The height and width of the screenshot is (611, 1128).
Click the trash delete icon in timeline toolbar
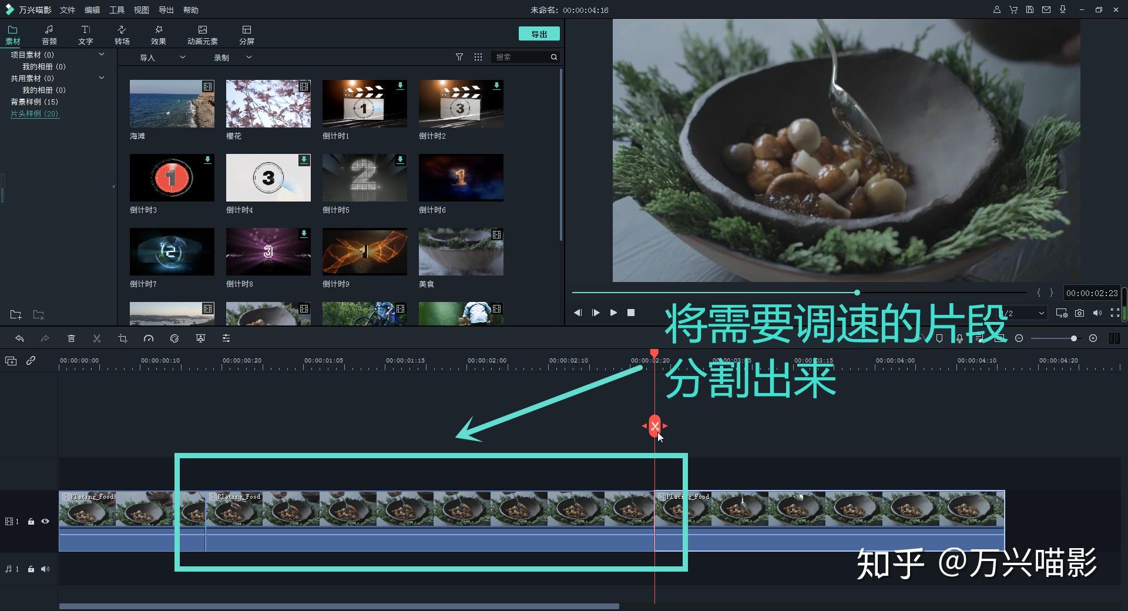click(71, 338)
